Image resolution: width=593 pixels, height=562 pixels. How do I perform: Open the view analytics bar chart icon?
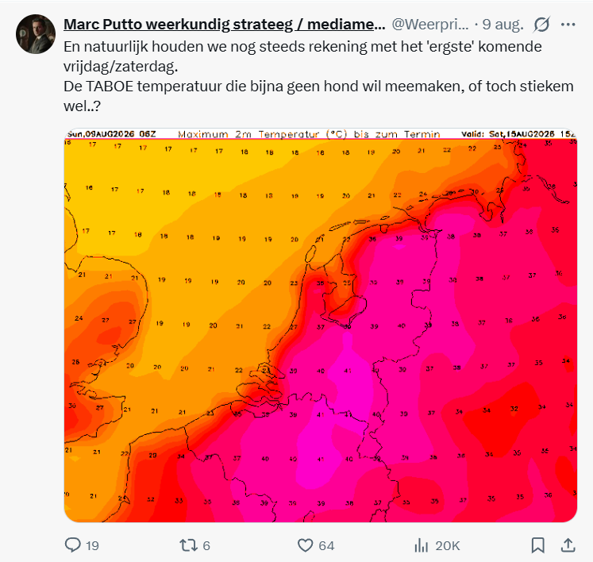(x=421, y=545)
